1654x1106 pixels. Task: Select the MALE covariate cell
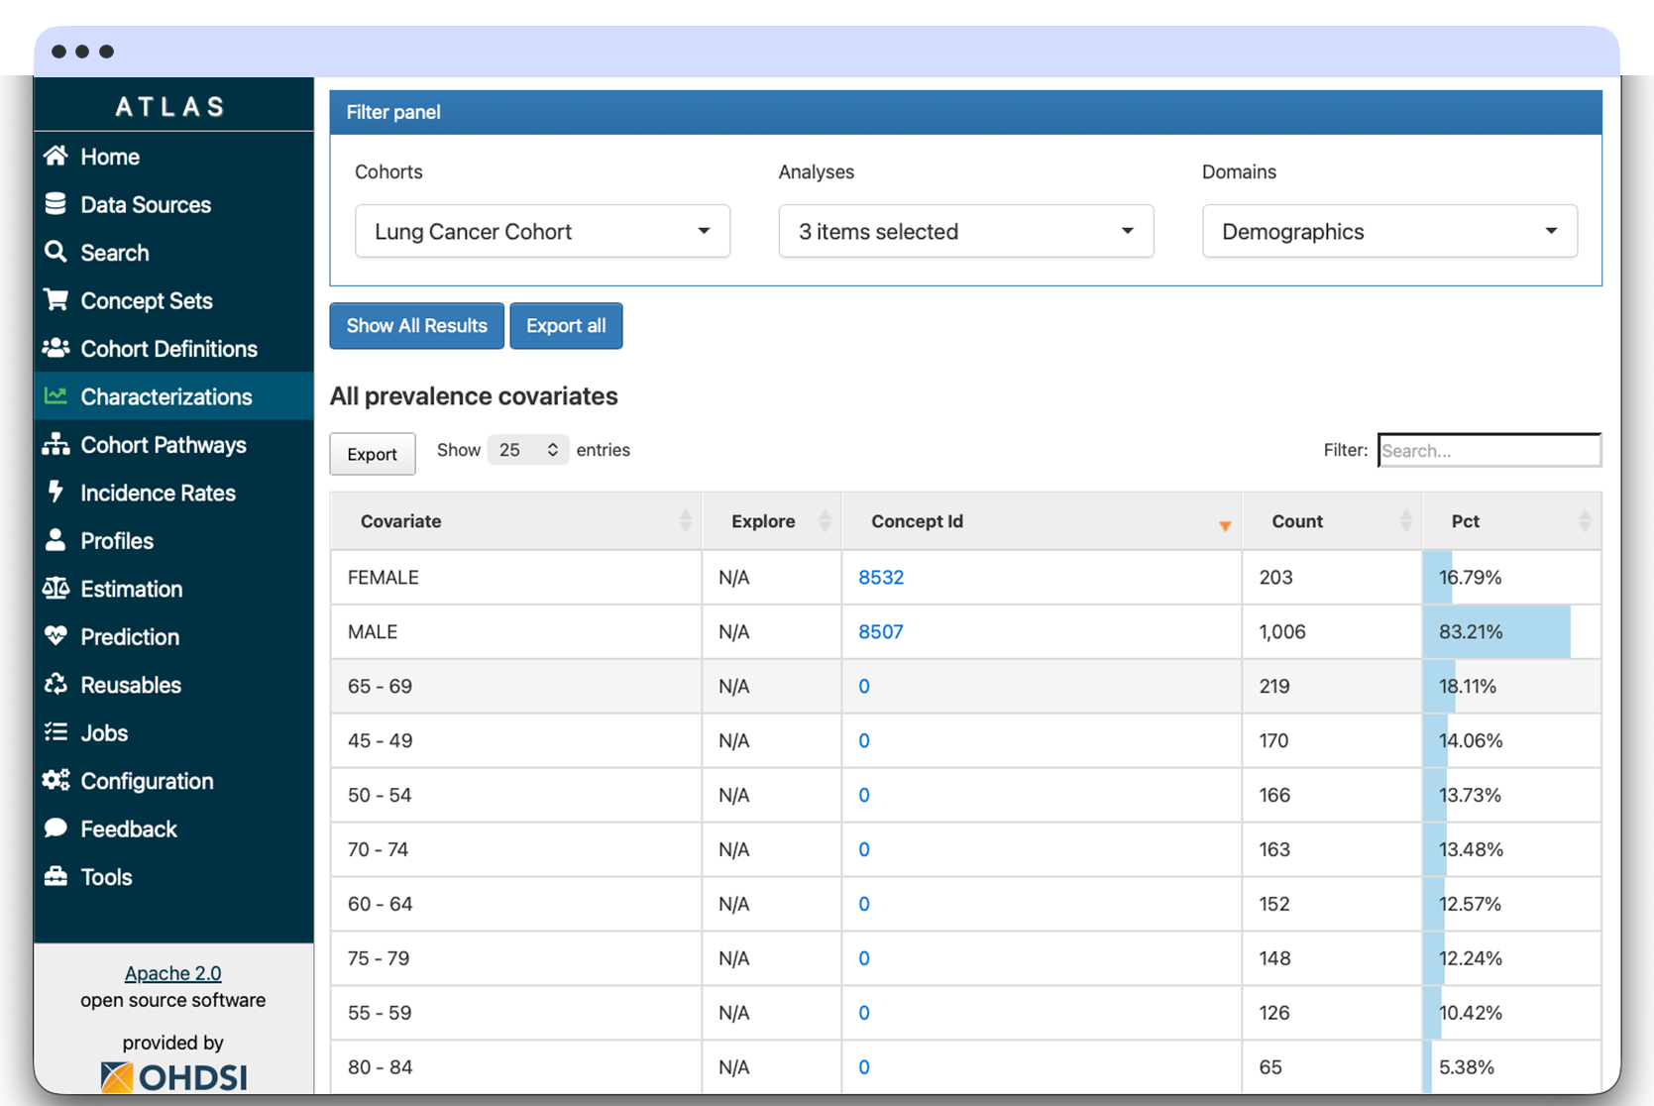pyautogui.click(x=516, y=631)
